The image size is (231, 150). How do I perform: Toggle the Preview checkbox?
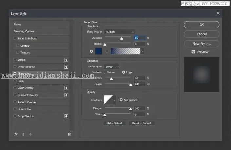[193, 52]
